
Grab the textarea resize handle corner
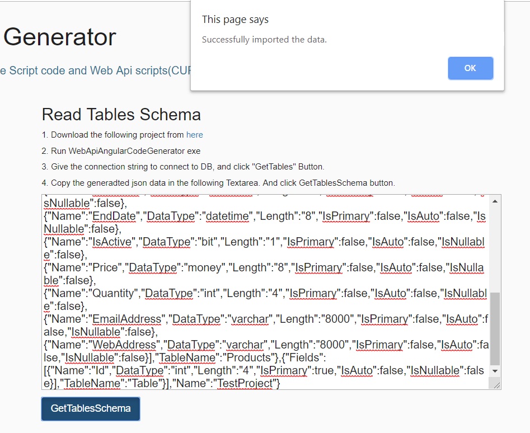[496, 385]
